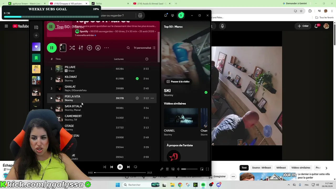Pause the Top 50 Maroc playlist with the large green button
This screenshot has height=189, width=336.
pos(52,48)
